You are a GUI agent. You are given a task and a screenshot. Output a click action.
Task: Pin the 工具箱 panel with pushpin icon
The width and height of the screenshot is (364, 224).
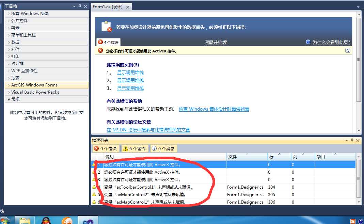click(80, 6)
